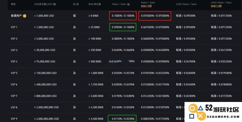Click 标准 / 0.09500% in the 普通用户 row
This screenshot has width=242, height=122.
pyautogui.click(x=186, y=16)
